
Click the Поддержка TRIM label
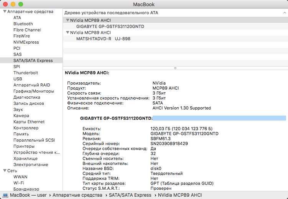click(101, 178)
